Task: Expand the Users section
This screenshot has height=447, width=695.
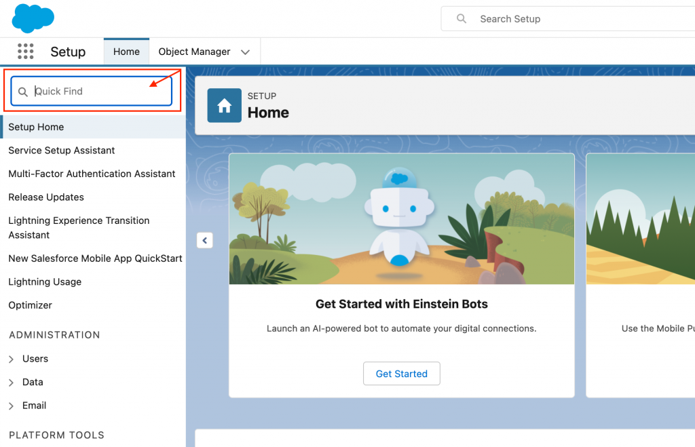Action: click(x=12, y=359)
